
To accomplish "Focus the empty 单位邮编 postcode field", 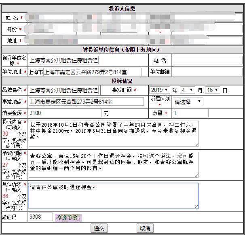I will pyautogui.click(x=207, y=72).
